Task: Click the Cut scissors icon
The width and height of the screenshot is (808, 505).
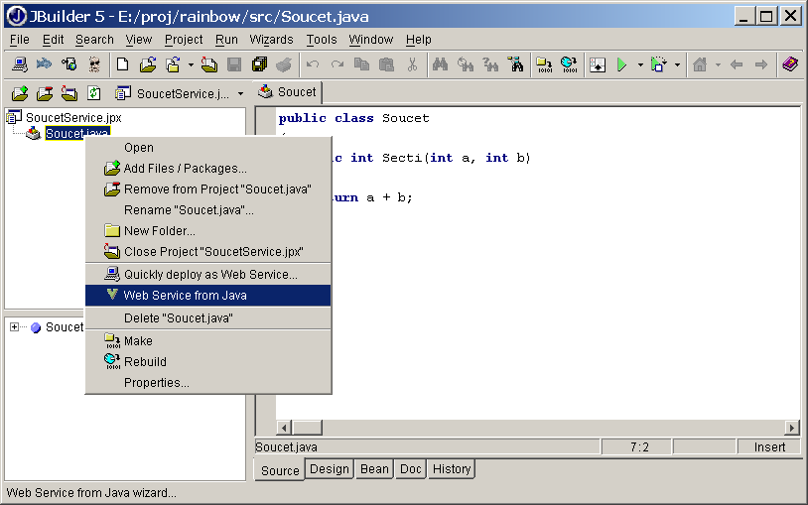Action: tap(412, 64)
